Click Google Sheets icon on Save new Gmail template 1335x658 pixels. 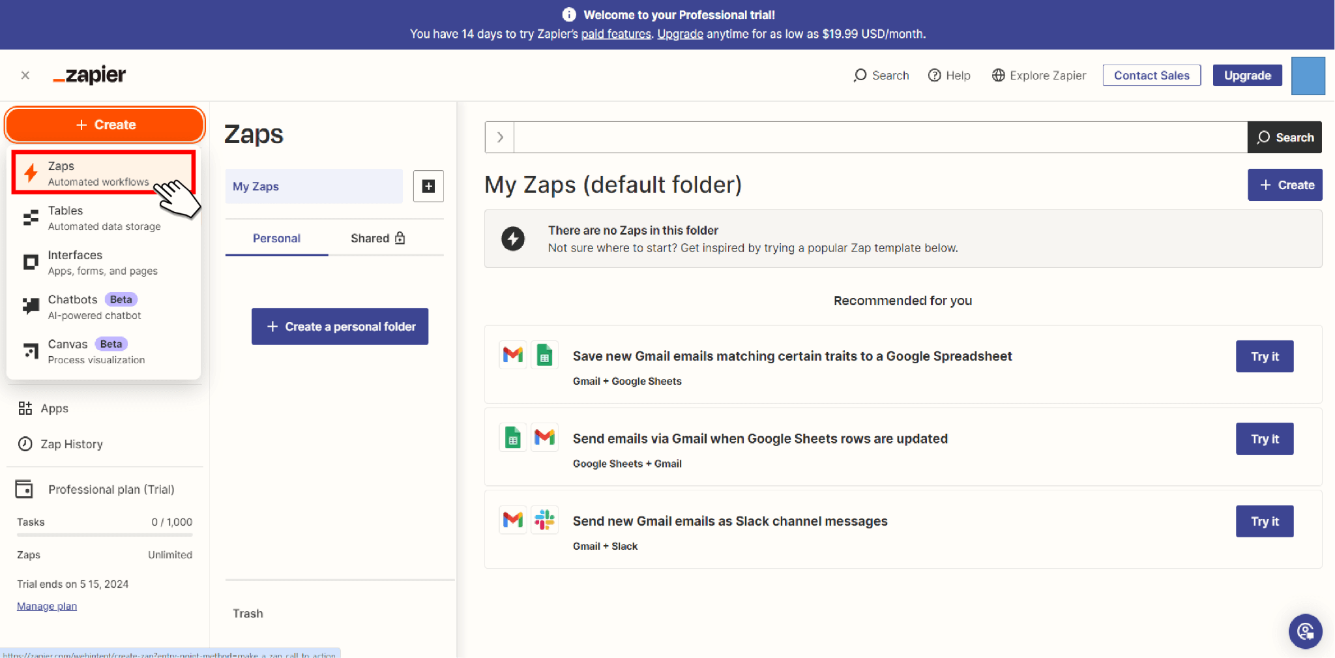point(544,355)
